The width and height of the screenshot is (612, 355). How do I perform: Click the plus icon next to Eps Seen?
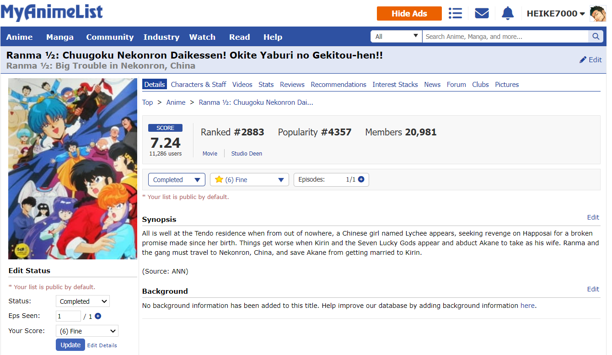tap(98, 316)
